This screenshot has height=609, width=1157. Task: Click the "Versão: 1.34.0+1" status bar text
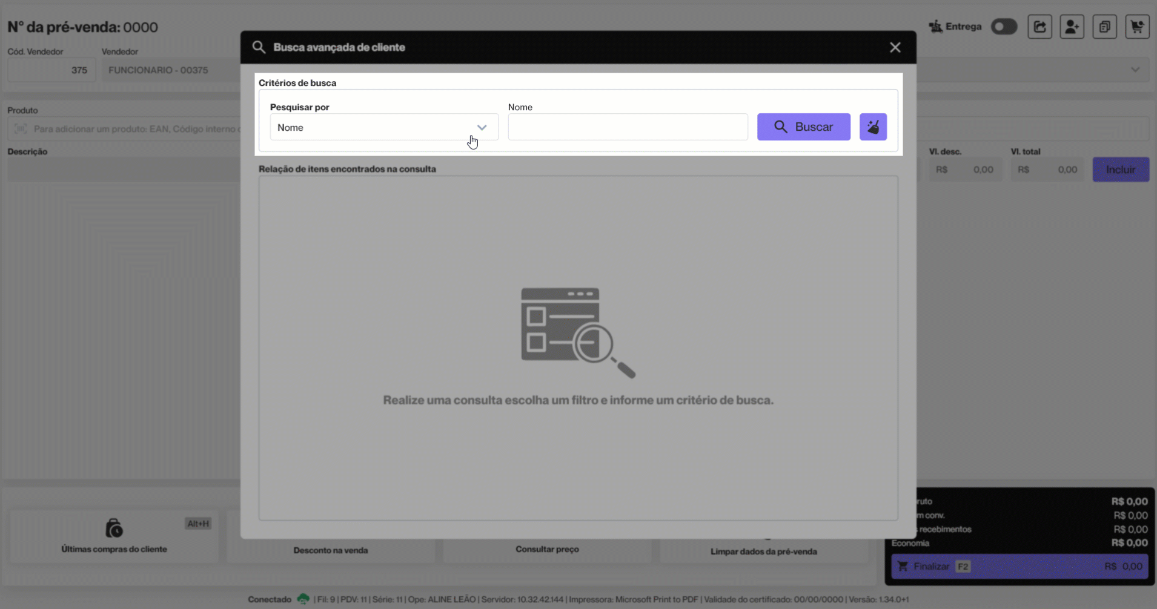pos(879,599)
